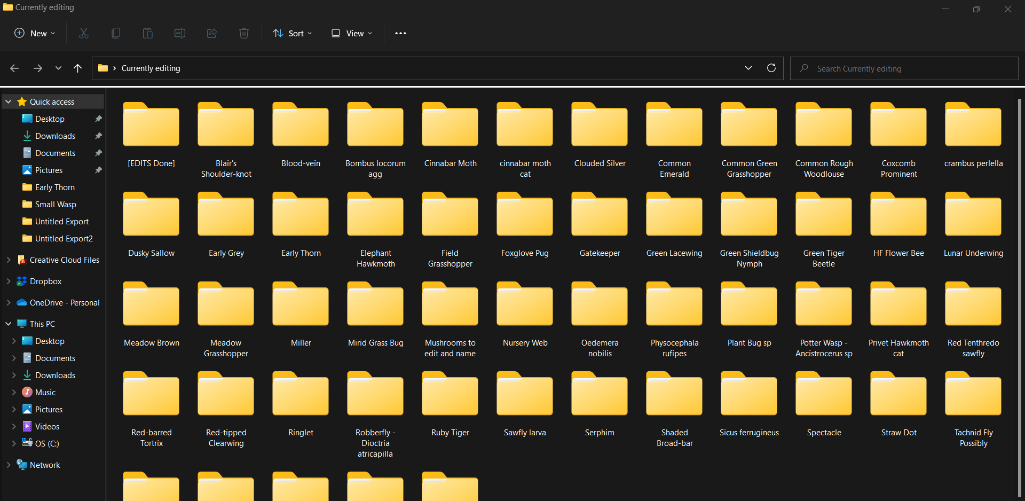Select the Green Lacewing folder

click(674, 224)
